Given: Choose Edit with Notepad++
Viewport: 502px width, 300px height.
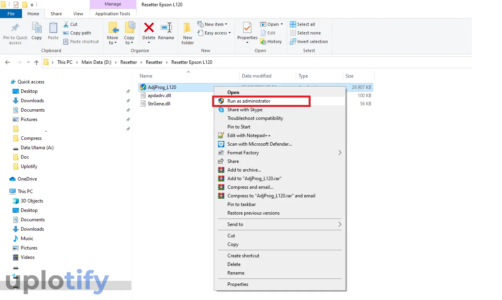Looking at the screenshot, I should coord(280,136).
